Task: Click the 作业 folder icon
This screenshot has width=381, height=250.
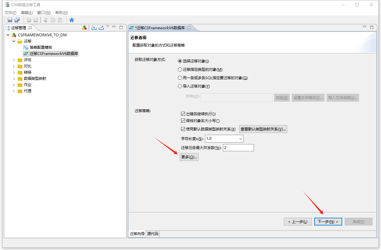Action: point(20,85)
